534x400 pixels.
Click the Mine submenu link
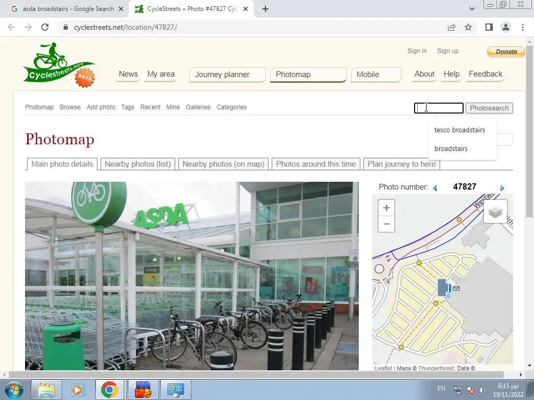(x=173, y=107)
